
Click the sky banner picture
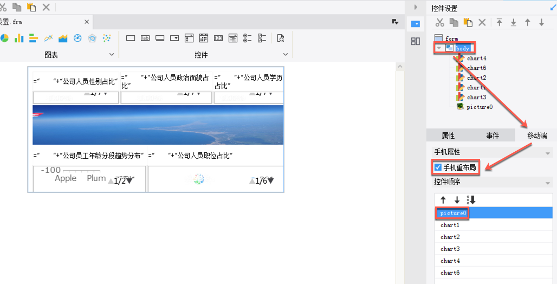point(158,125)
